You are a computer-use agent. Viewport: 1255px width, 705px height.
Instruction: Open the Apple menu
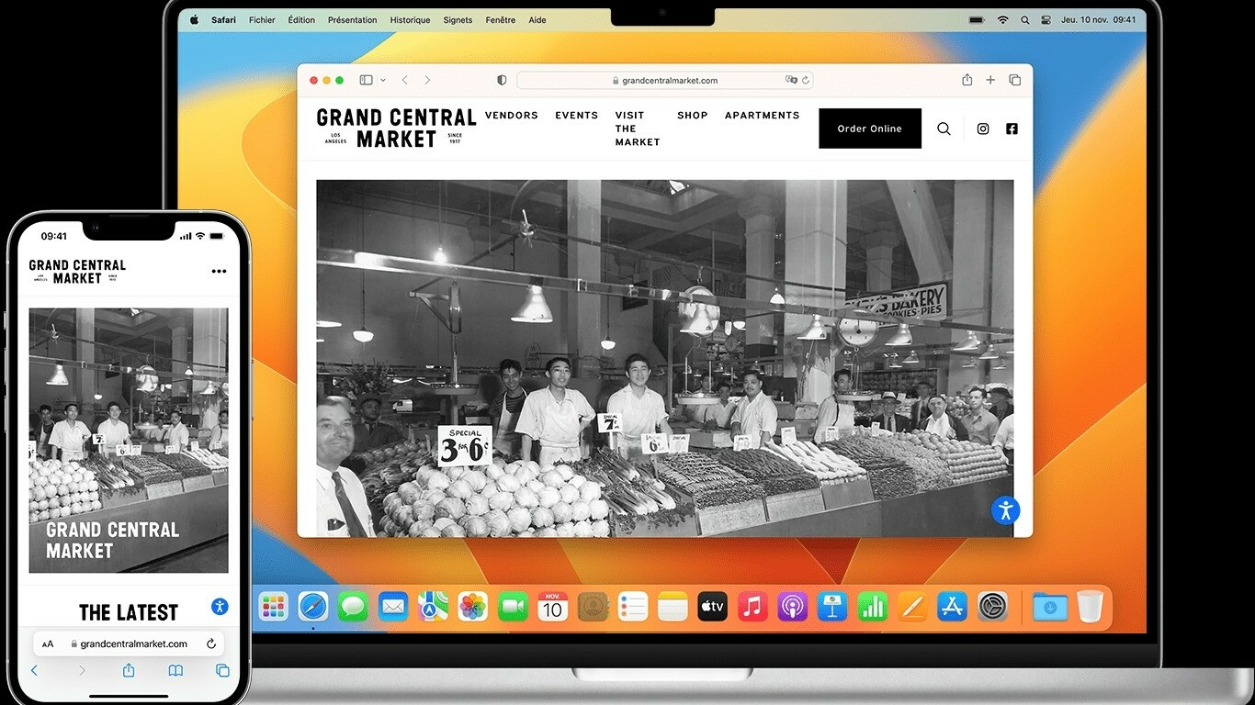pos(194,19)
